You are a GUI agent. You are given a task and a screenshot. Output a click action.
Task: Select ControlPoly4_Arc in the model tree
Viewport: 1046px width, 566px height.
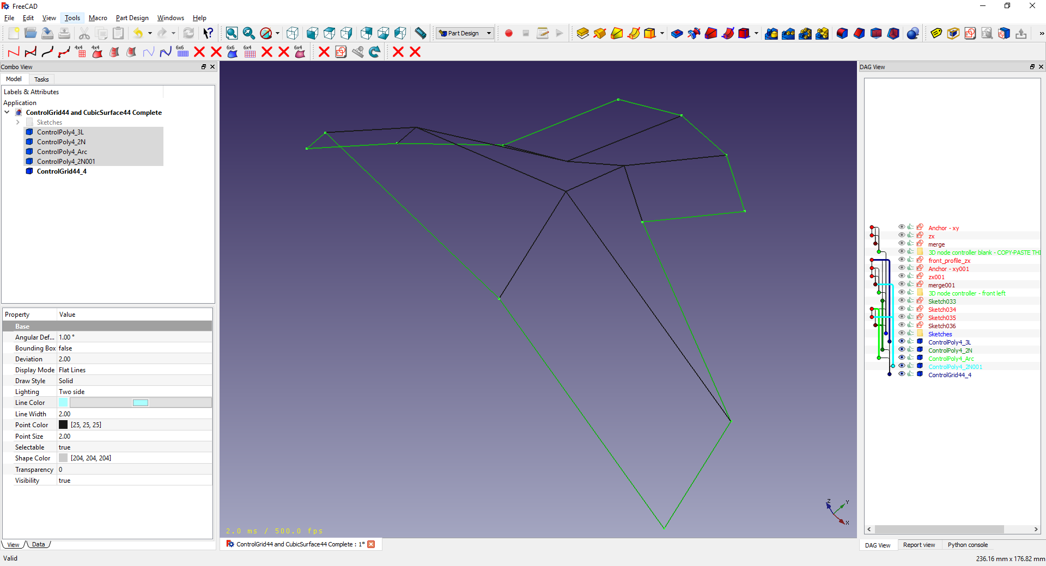(x=62, y=152)
